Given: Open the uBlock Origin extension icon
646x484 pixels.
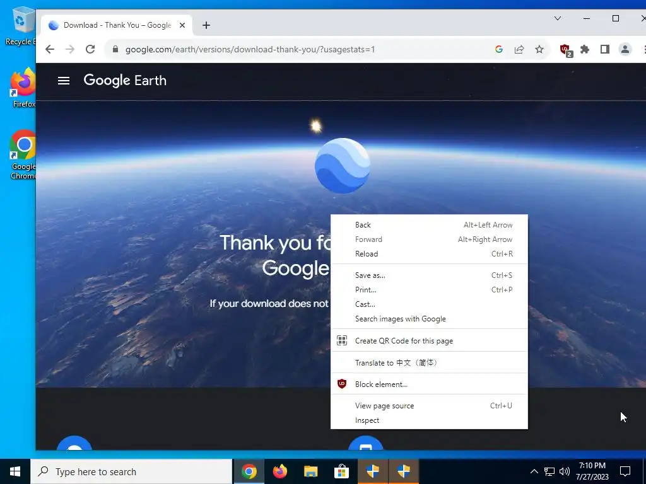Looking at the screenshot, I should click(x=566, y=50).
